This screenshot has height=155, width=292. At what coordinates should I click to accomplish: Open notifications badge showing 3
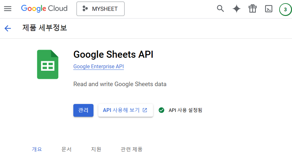point(285,9)
